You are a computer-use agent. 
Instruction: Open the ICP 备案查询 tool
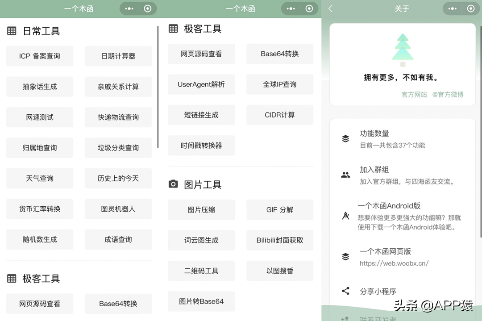click(40, 56)
